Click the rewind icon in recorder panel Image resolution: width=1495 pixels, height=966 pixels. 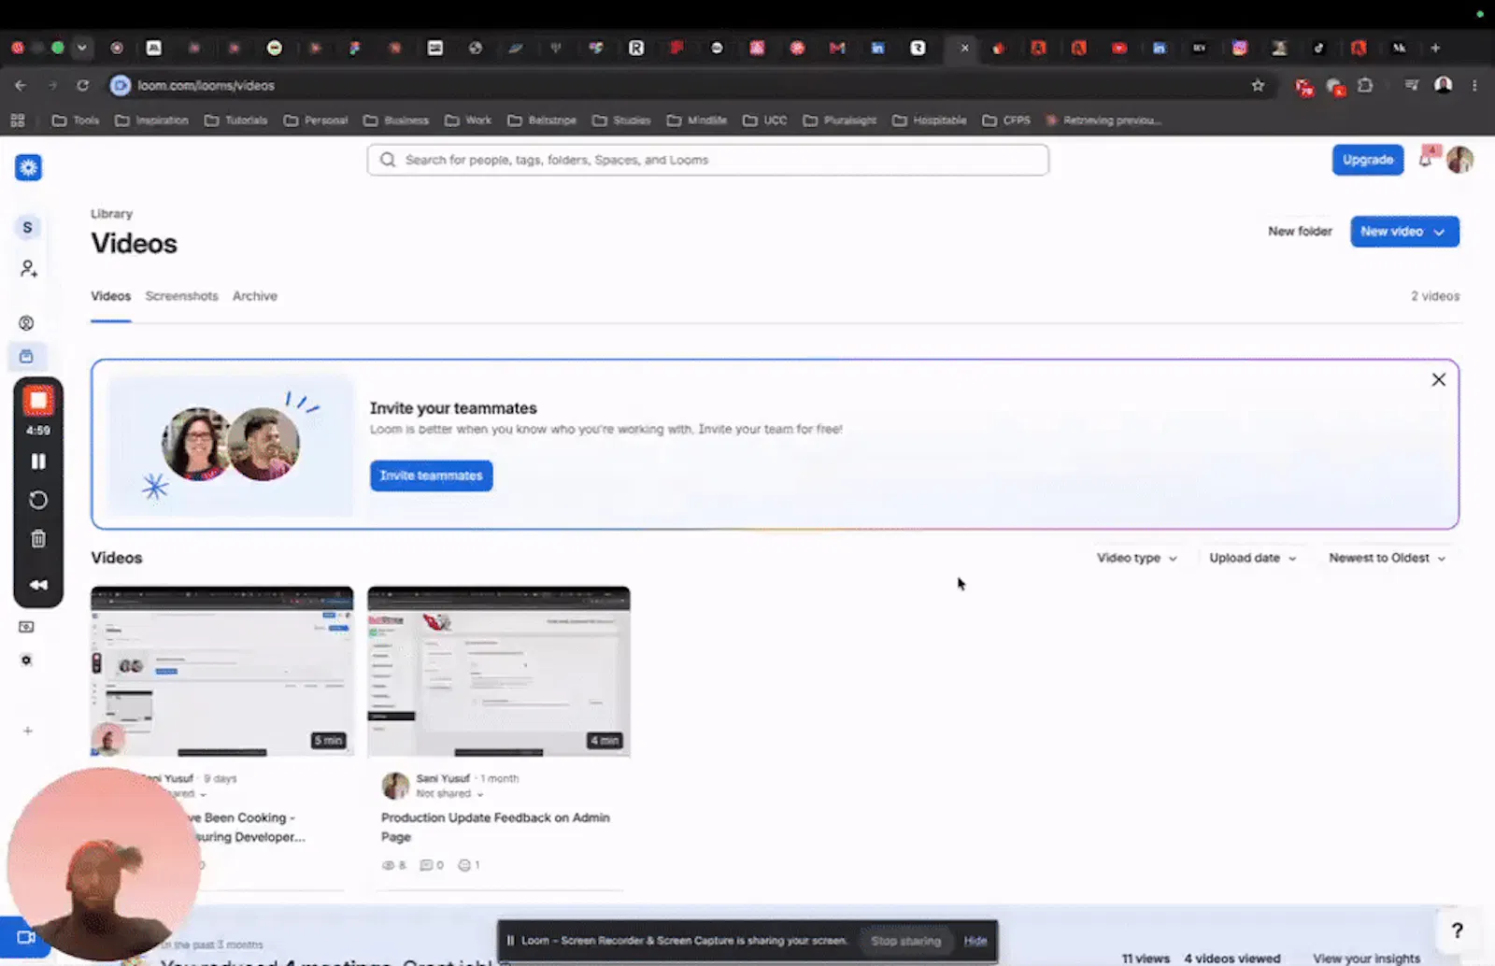38,585
